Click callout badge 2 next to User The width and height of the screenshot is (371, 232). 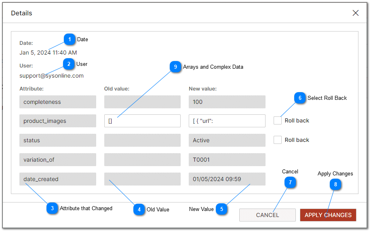click(x=69, y=64)
